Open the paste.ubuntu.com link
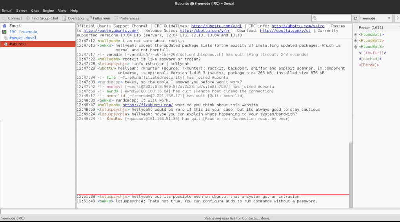The width and height of the screenshot is (400, 222). click(x=111, y=31)
